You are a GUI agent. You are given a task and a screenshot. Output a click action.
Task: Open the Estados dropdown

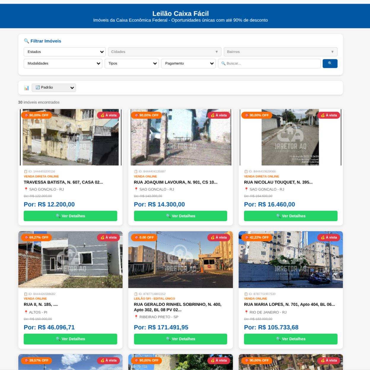(65, 52)
